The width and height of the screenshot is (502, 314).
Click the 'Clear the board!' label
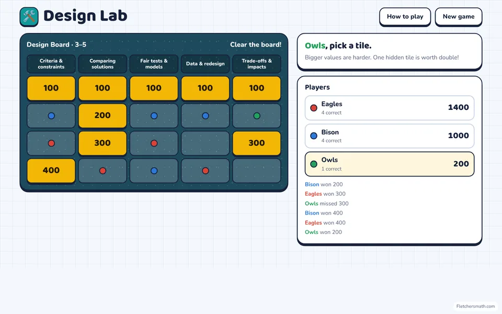tap(256, 44)
